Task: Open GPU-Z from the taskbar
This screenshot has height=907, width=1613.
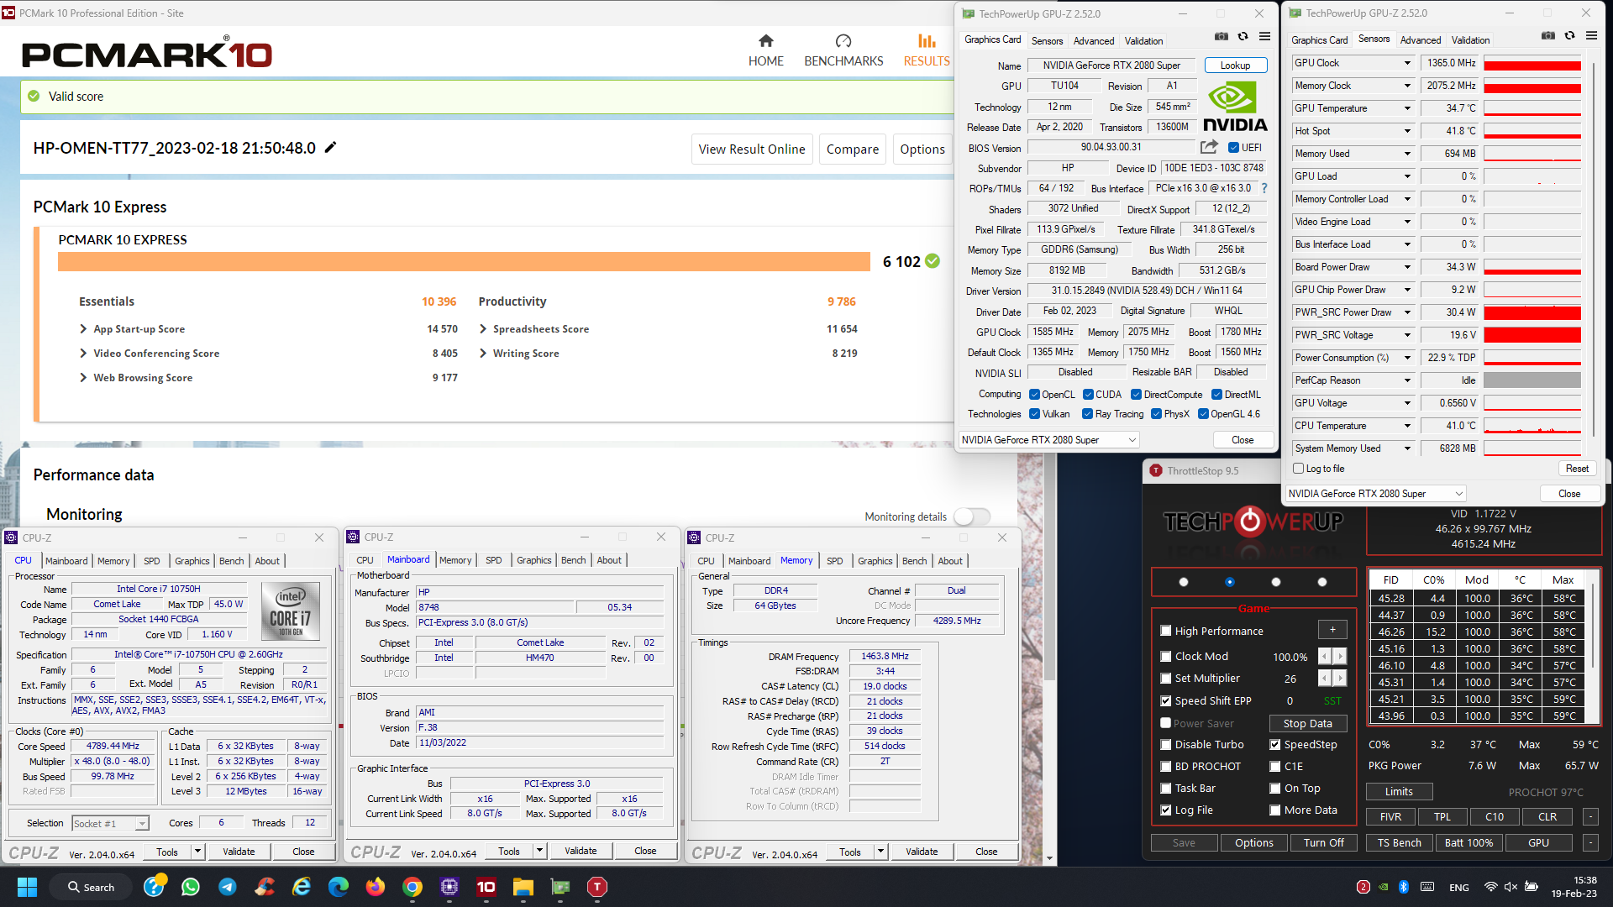Action: tap(560, 887)
